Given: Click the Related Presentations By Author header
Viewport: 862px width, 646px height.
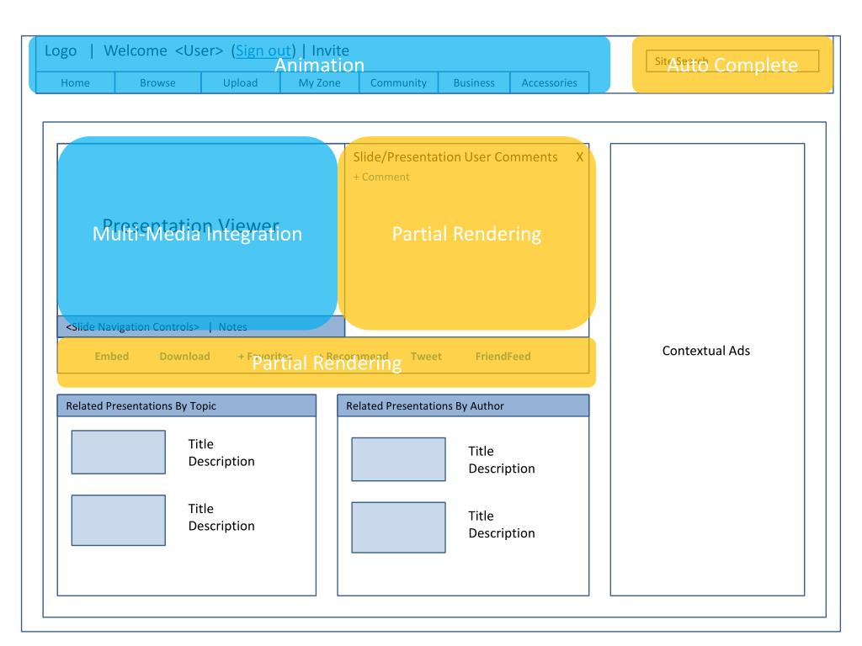Looking at the screenshot, I should (463, 406).
